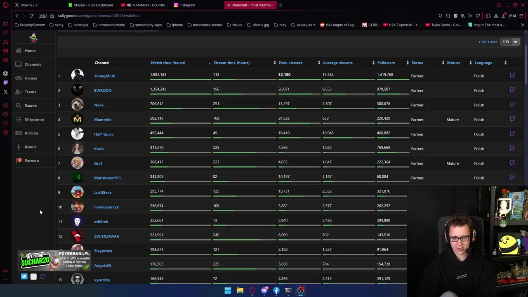Viewport: 528px width, 297px height.
Task: Open 94 League of Legends bookmark
Action: tap(338, 25)
